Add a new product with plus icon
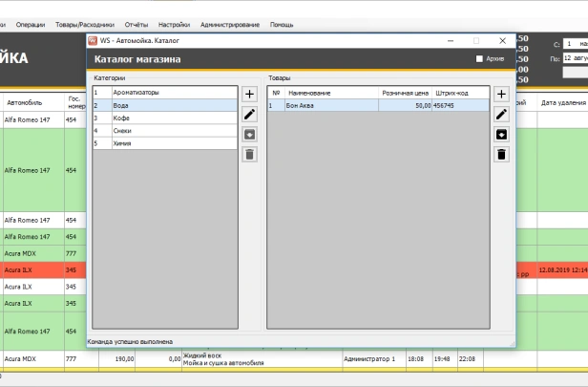 [501, 95]
